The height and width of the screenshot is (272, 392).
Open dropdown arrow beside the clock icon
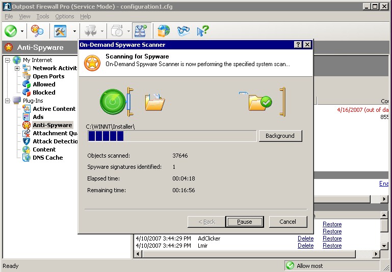[x=128, y=32]
